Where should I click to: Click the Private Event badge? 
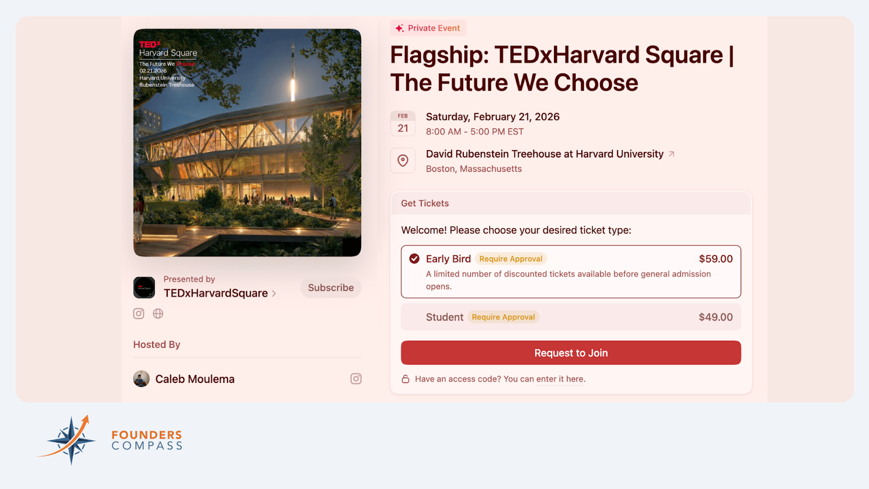(428, 28)
